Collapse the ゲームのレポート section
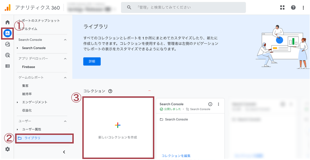 [65, 78]
